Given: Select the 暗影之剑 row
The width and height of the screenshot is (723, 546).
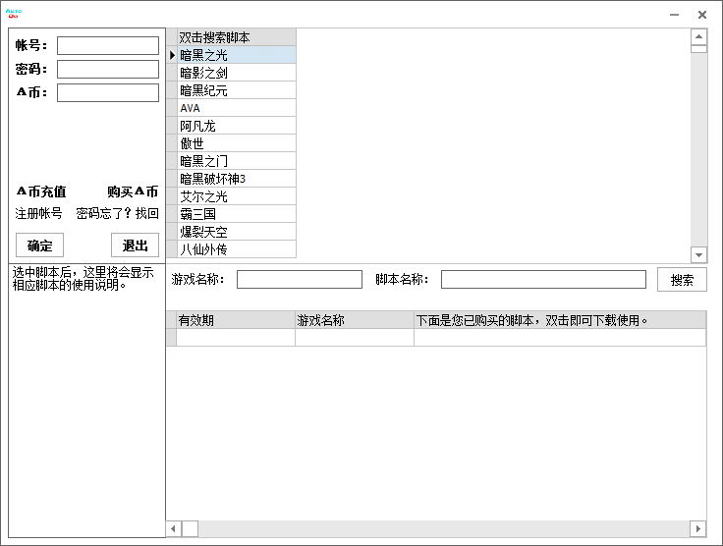Looking at the screenshot, I should 237,73.
